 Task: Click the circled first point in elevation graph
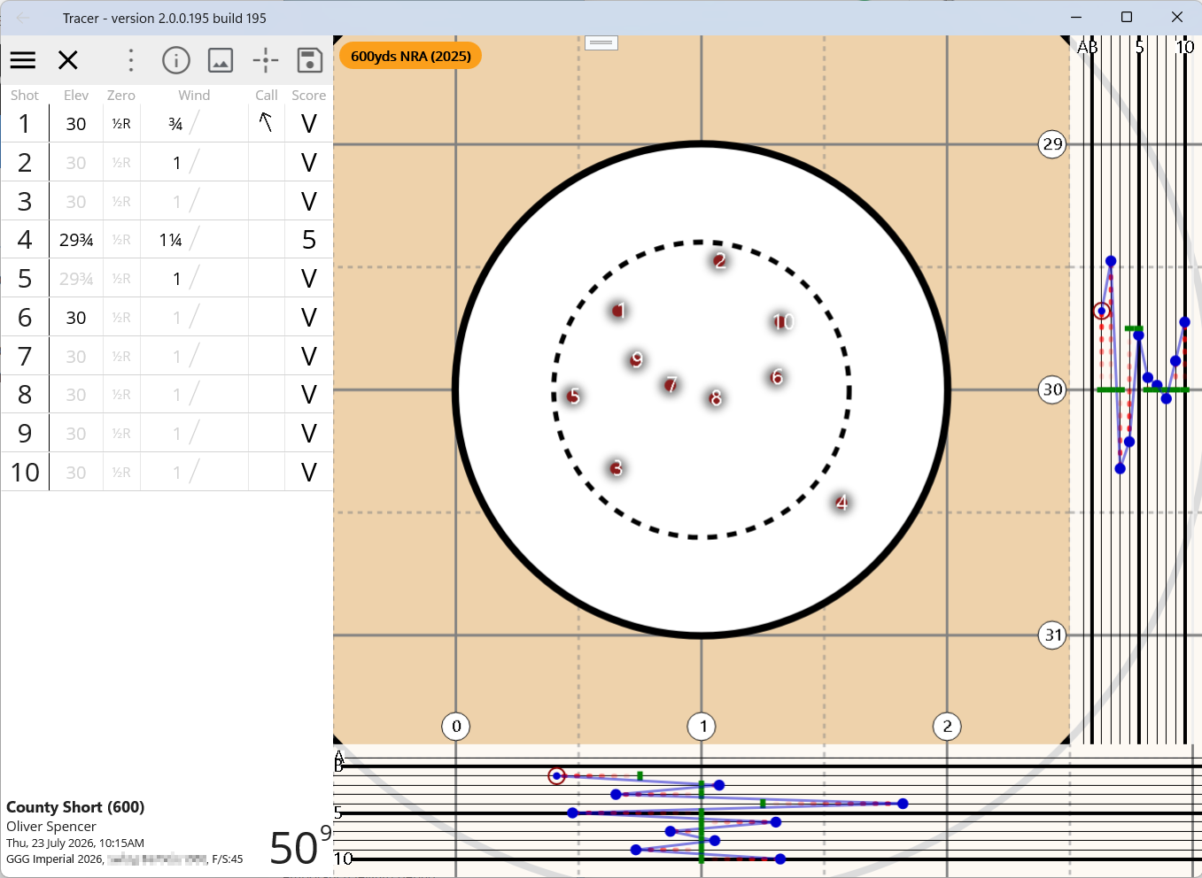click(1101, 311)
